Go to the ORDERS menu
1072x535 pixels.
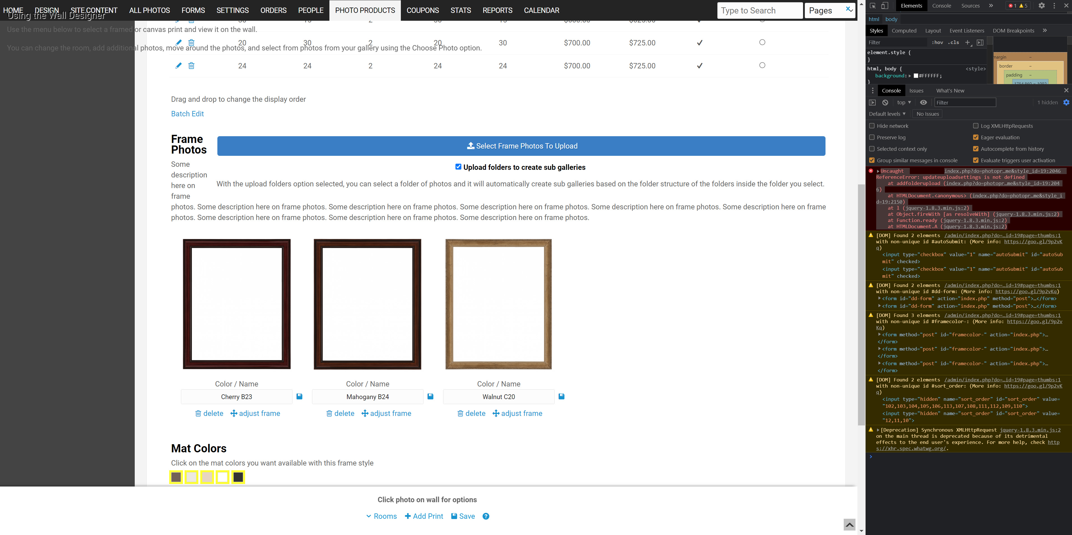point(273,10)
